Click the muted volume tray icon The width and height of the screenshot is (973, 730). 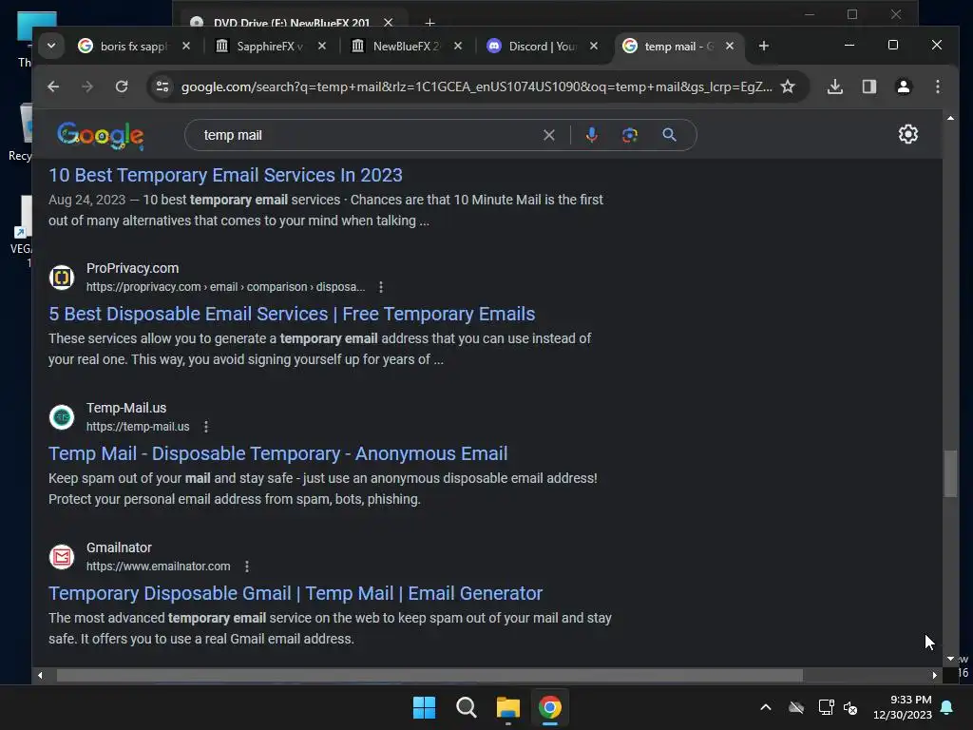850,707
